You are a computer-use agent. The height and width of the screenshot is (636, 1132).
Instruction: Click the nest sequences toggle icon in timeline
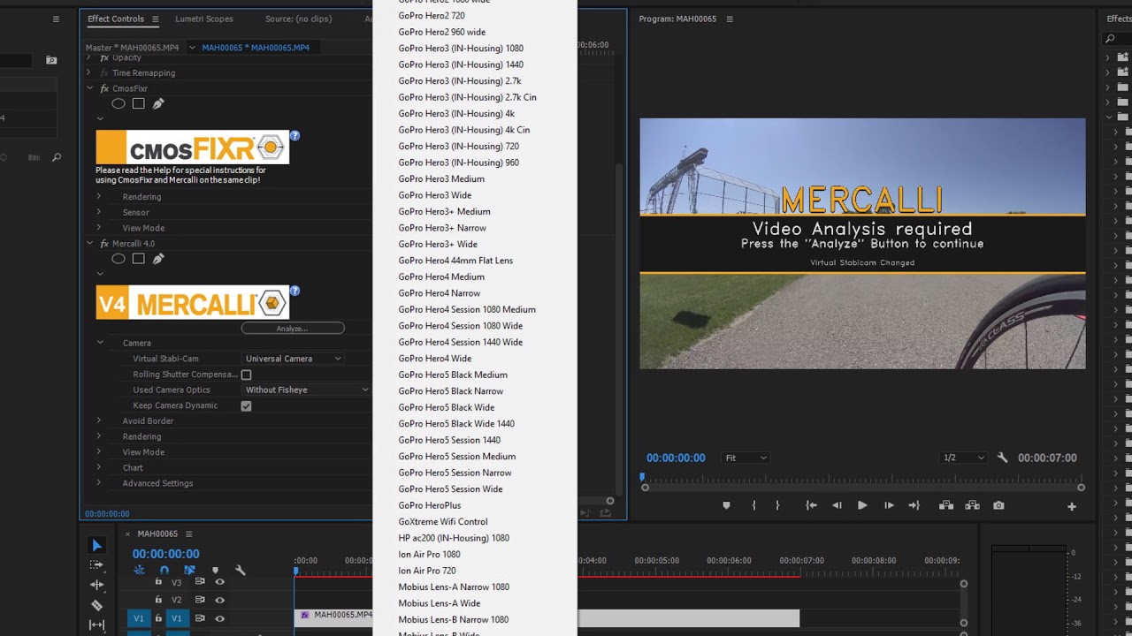coord(139,571)
